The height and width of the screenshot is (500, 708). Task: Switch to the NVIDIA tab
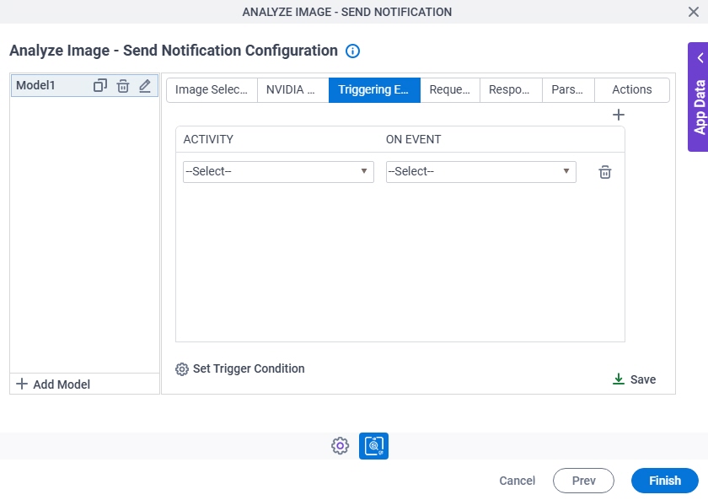click(x=292, y=90)
